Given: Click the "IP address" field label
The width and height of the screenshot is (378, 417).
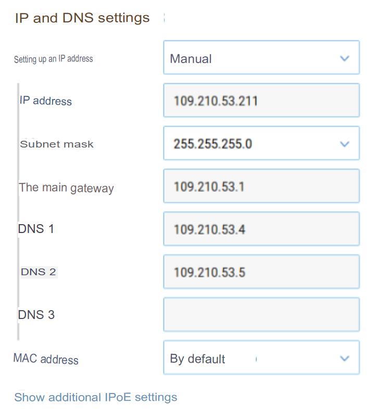Looking at the screenshot, I should [x=46, y=101].
